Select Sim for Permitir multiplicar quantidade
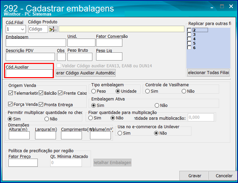238x183 pixels. pyautogui.click(x=10, y=119)
